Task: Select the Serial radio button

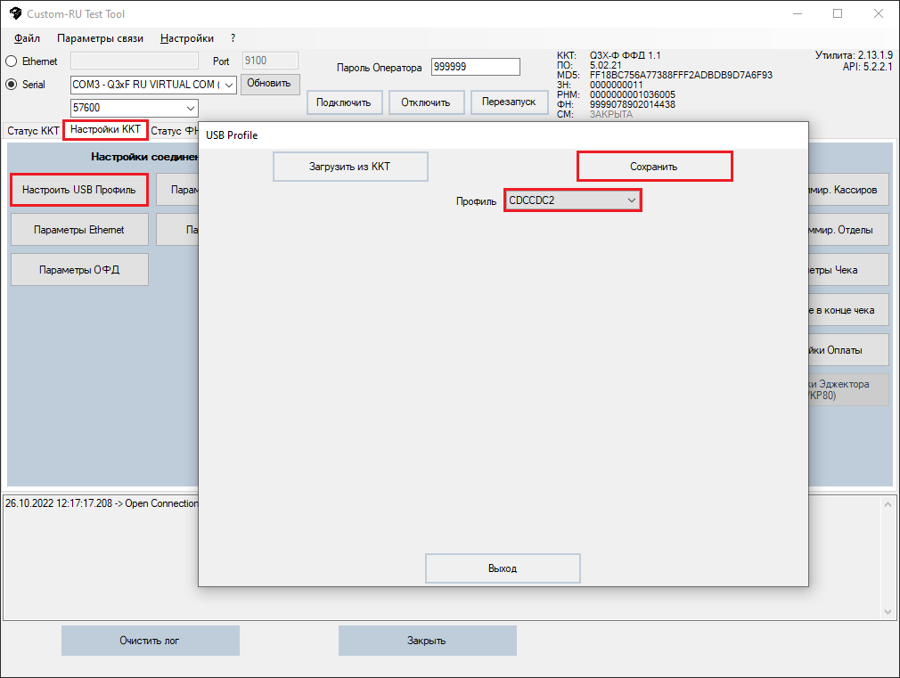Action: 12,85
